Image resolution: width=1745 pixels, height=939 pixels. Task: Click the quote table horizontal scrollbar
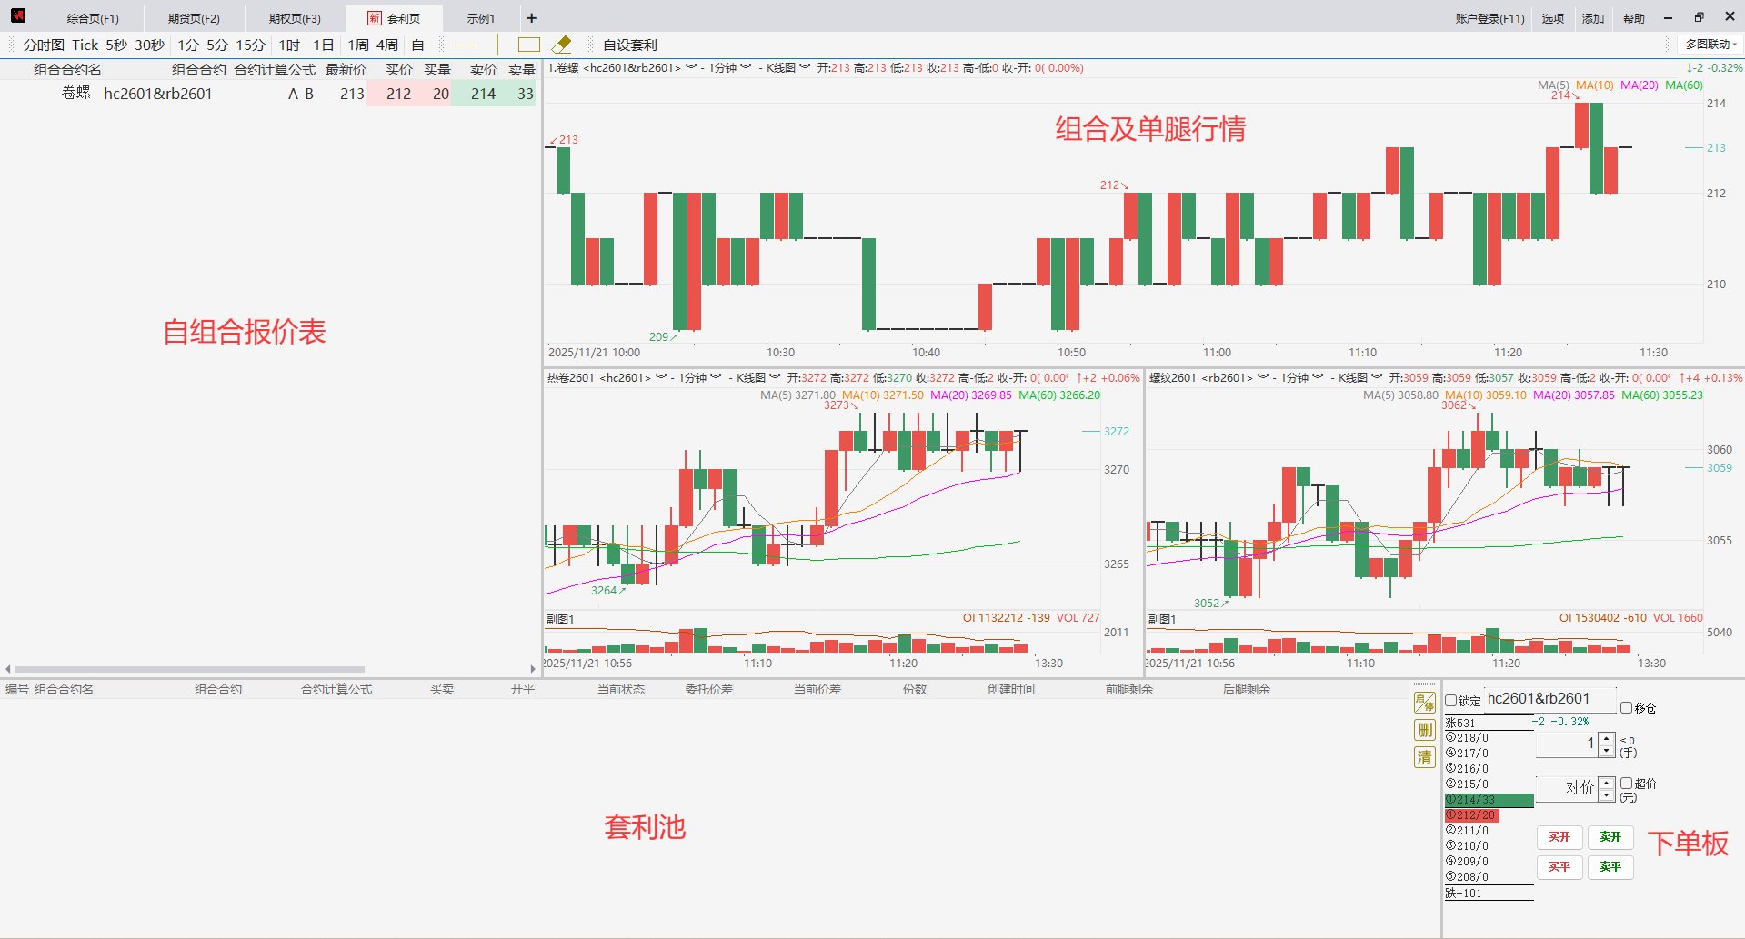tap(189, 669)
